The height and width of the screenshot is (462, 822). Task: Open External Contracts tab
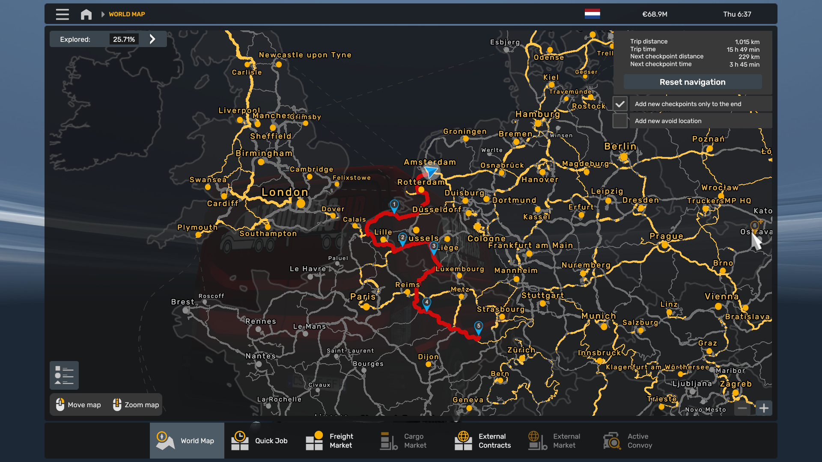click(x=484, y=441)
